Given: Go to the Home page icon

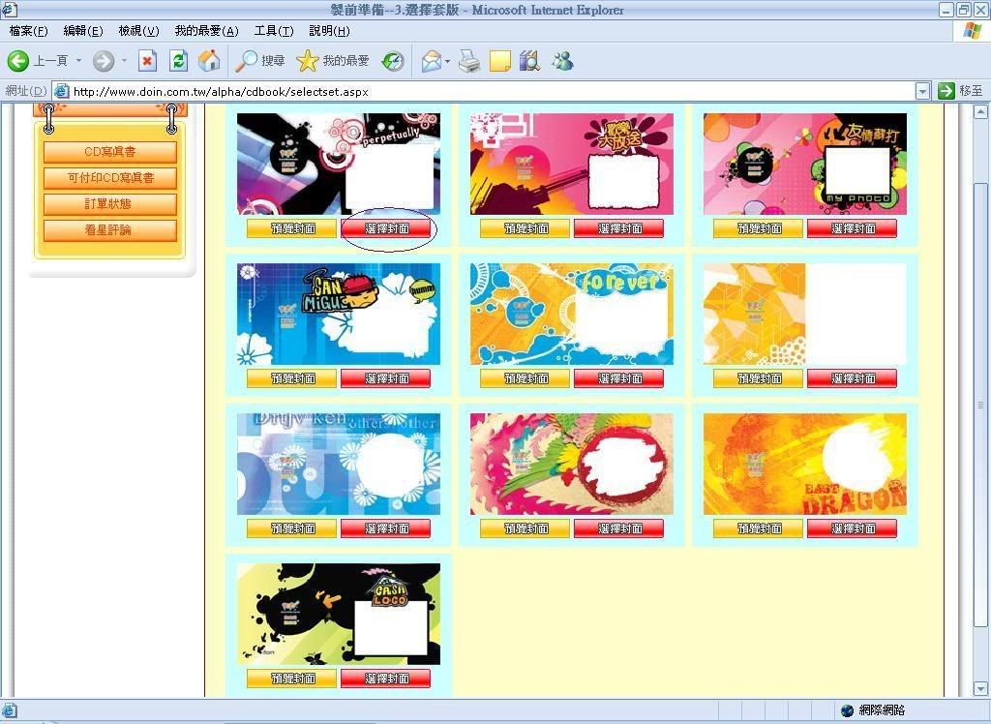Looking at the screenshot, I should click(x=208, y=61).
